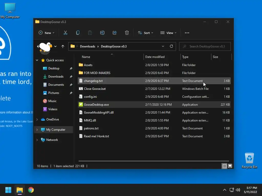Image resolution: width=262 pixels, height=196 pixels.
Task: Click the Delete trash can icon
Action: [127, 33]
